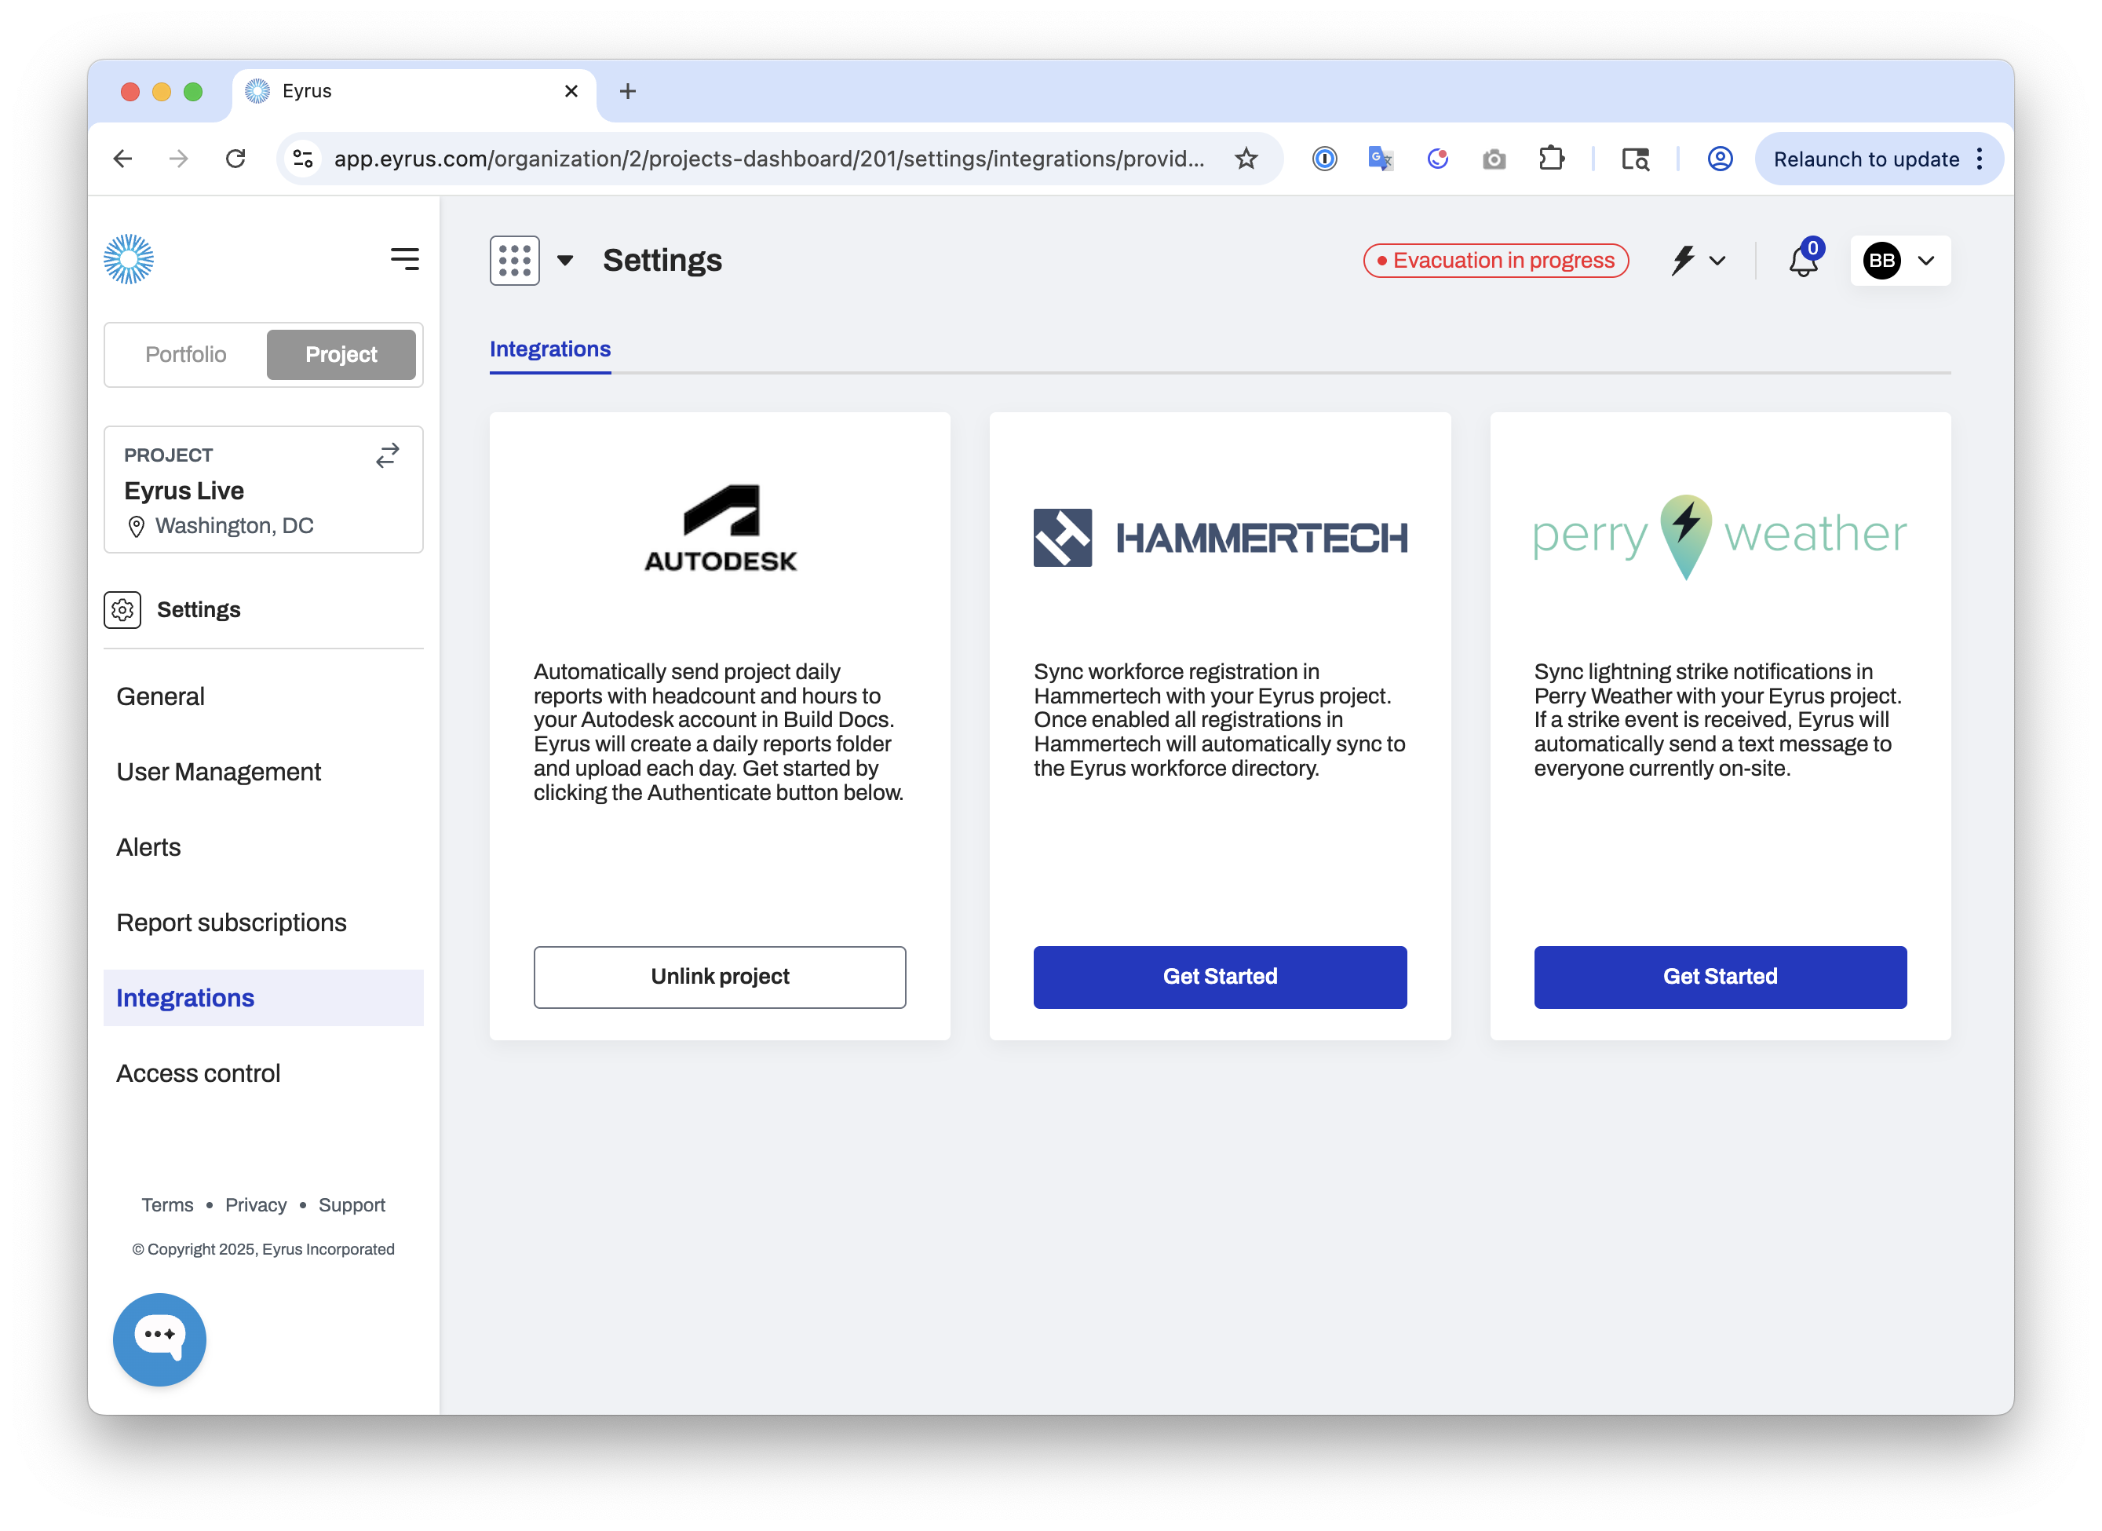Switch to the Portfolio view
The image size is (2102, 1531).
(184, 354)
